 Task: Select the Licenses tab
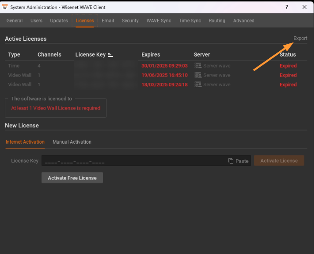(85, 21)
